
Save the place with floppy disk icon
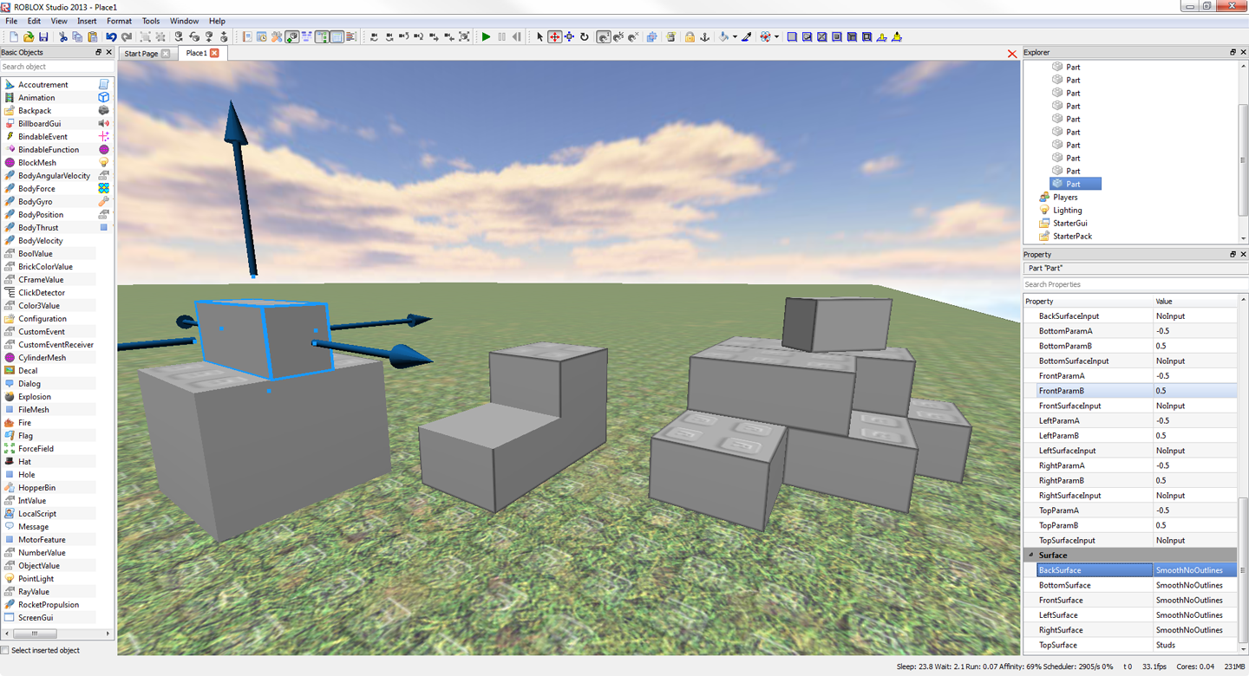(x=43, y=37)
